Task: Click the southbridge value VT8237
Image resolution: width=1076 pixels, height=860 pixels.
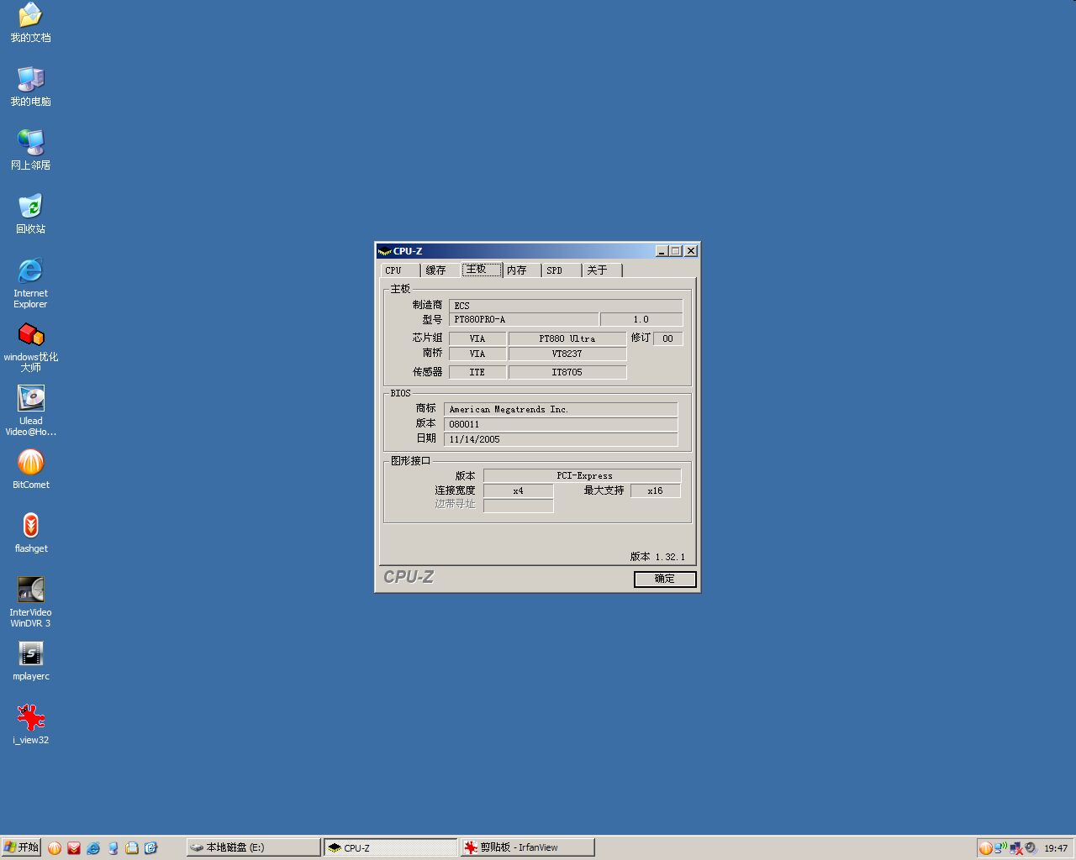Action: pos(567,354)
